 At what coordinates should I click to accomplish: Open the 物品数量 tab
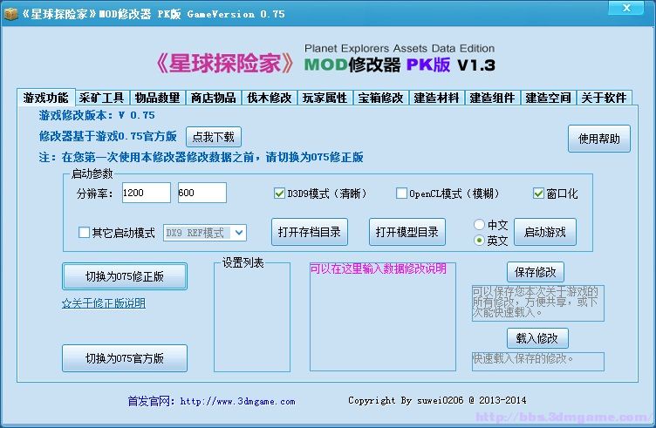[x=158, y=98]
